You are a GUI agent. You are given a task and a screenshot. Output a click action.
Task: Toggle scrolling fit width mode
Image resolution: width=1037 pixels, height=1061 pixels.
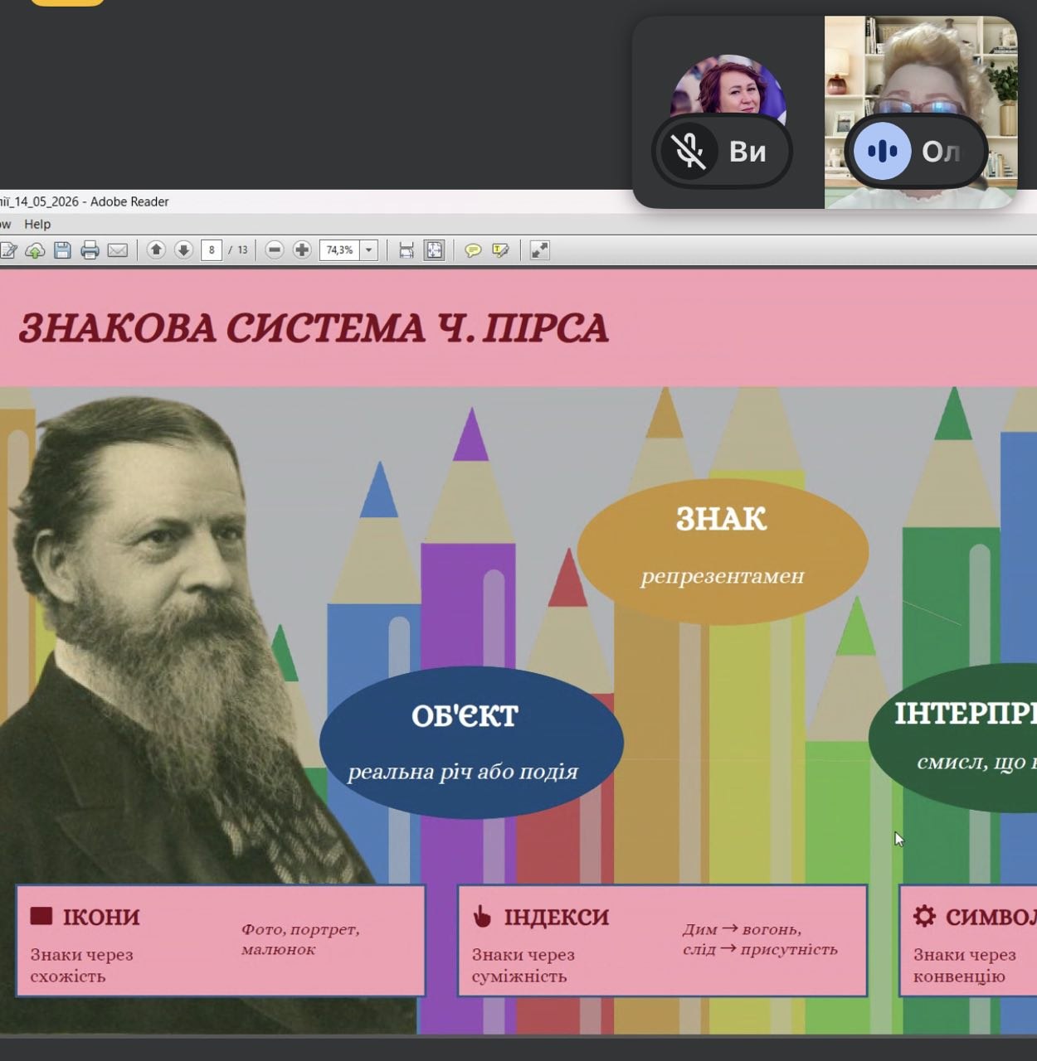coord(407,250)
